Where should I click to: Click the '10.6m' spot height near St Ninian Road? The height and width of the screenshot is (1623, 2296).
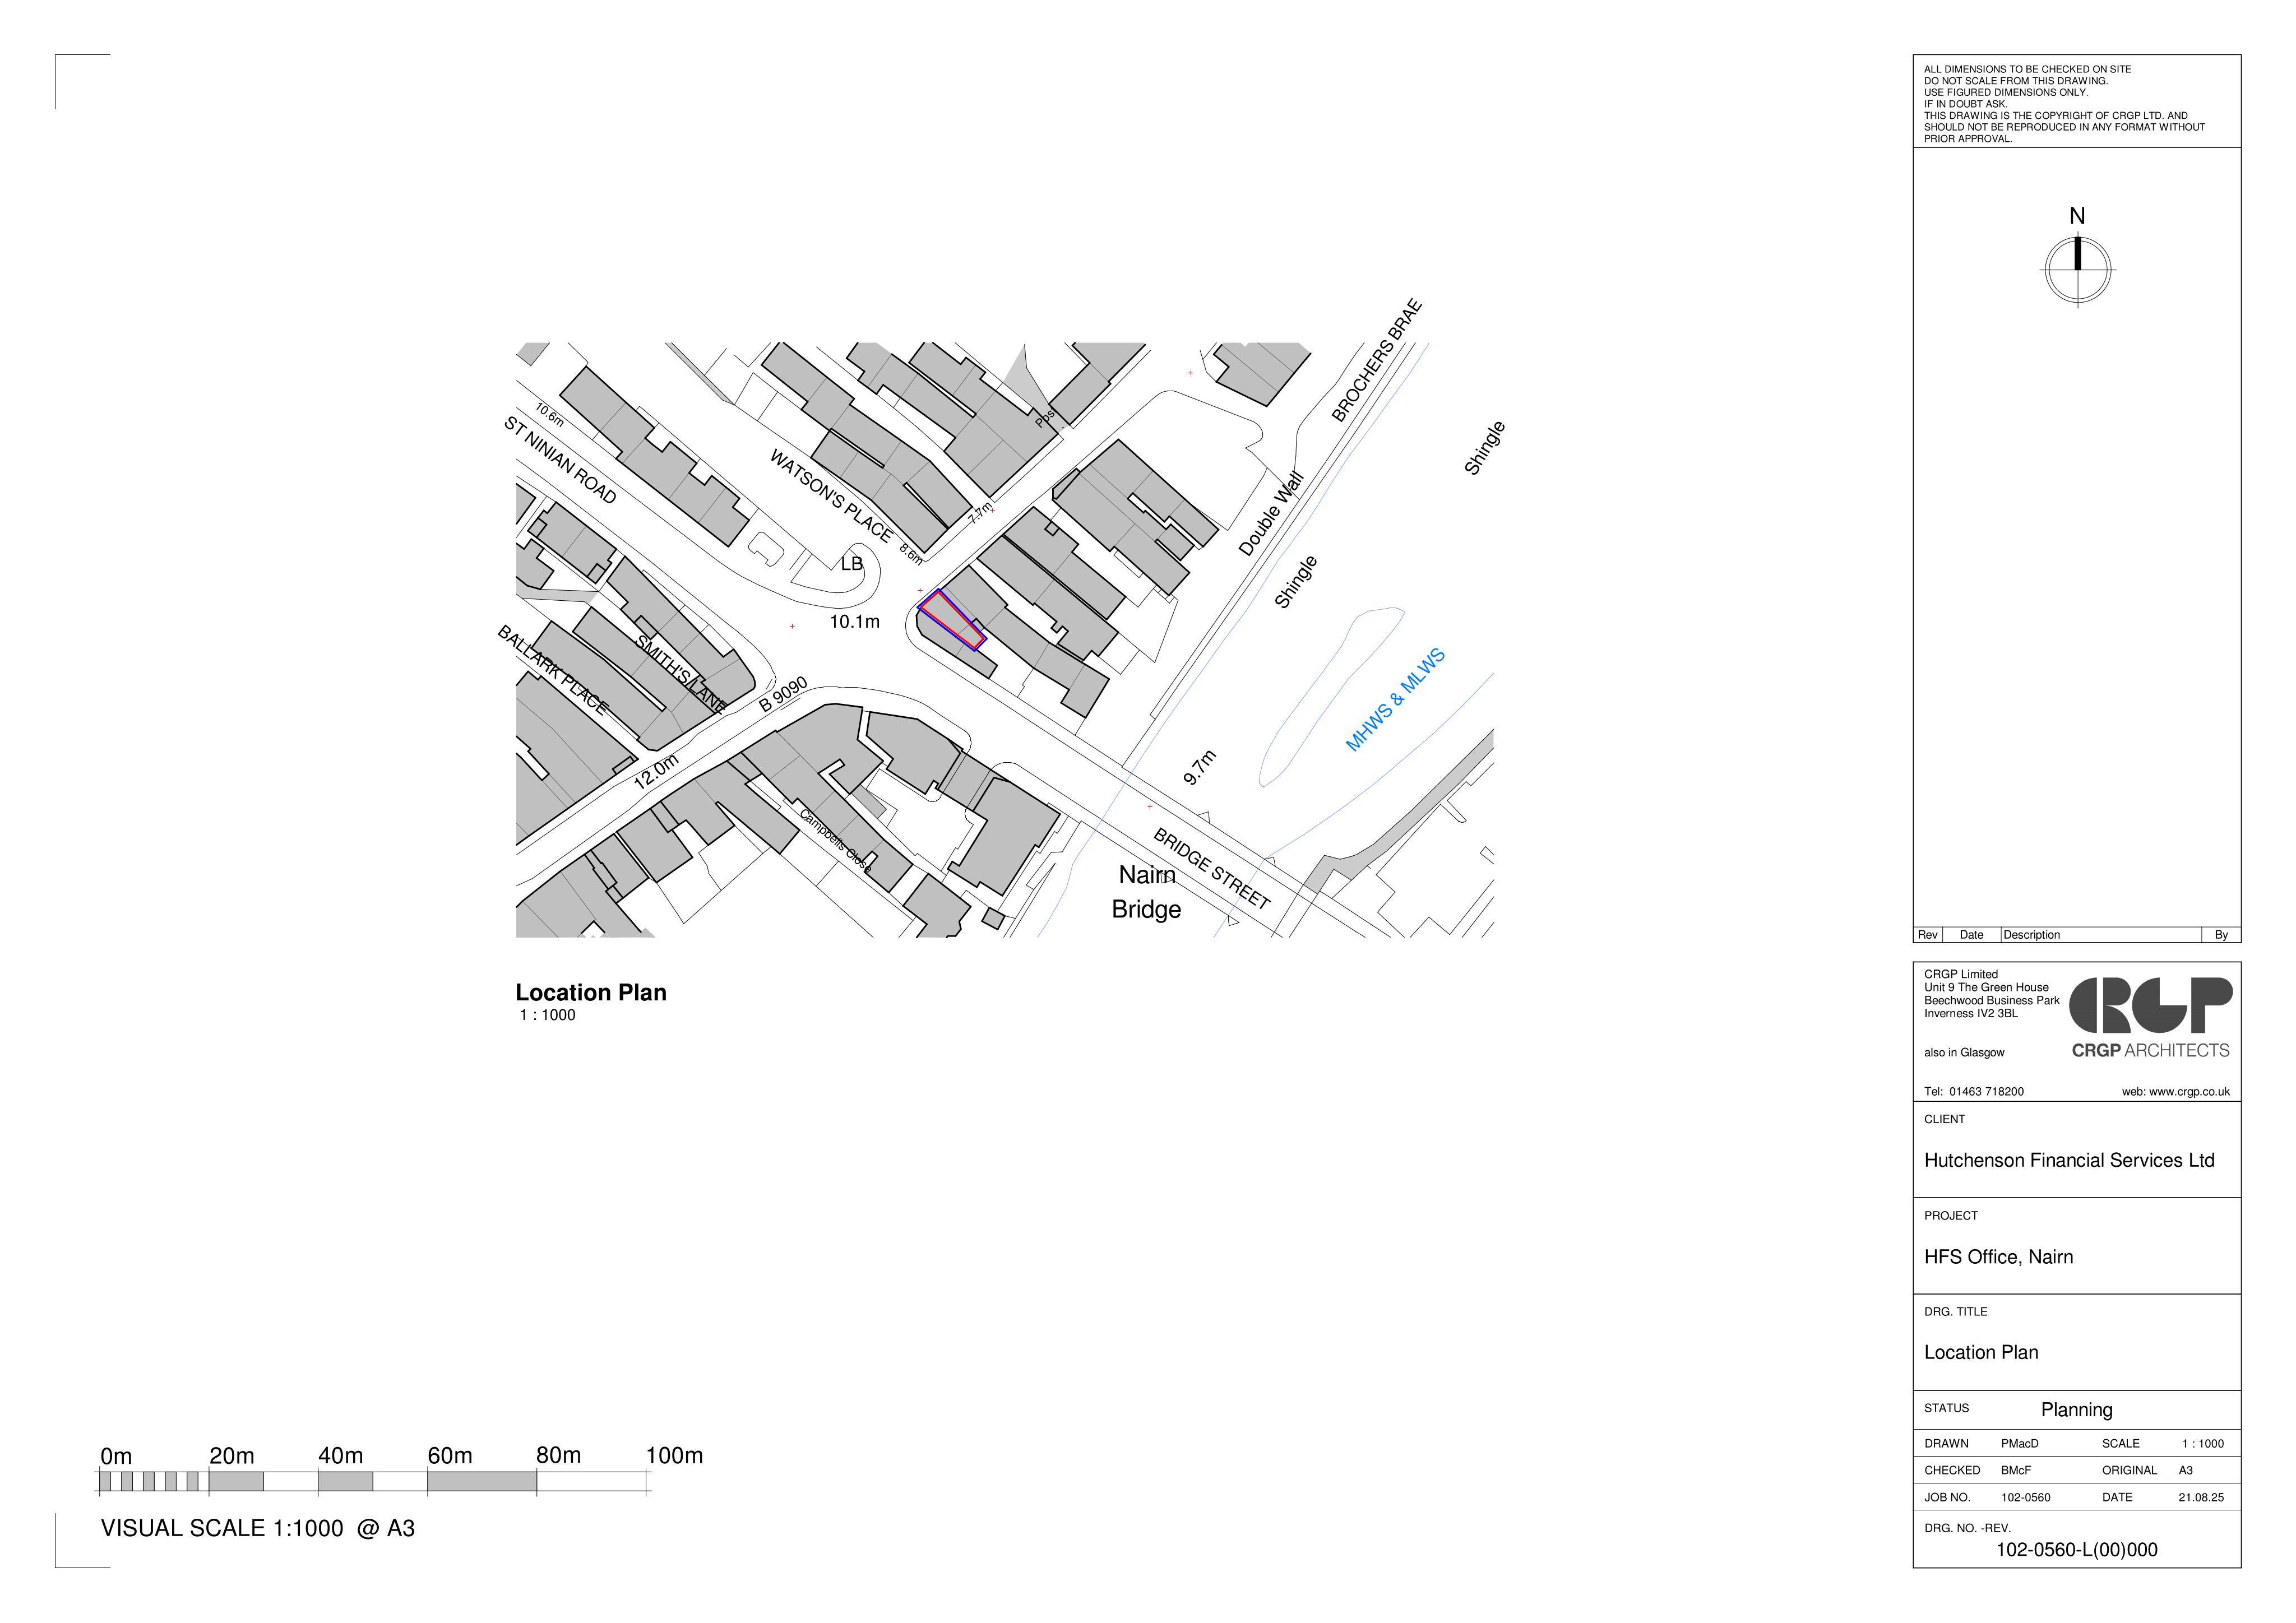point(549,415)
